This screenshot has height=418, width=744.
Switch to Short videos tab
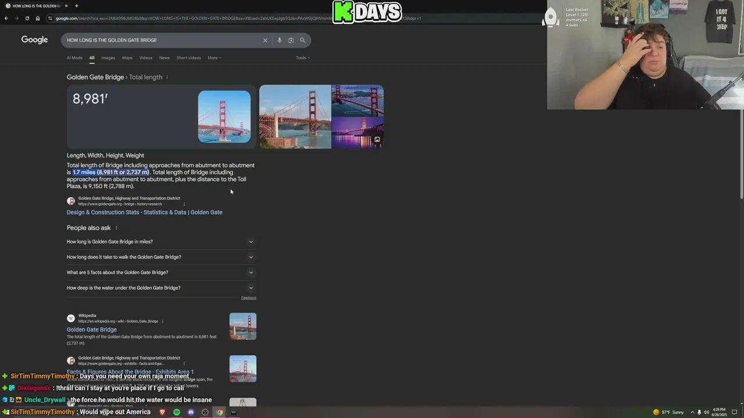[x=189, y=58]
